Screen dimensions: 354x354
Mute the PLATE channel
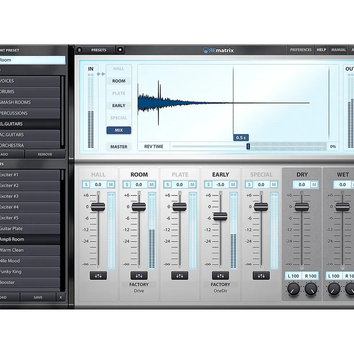point(192,185)
